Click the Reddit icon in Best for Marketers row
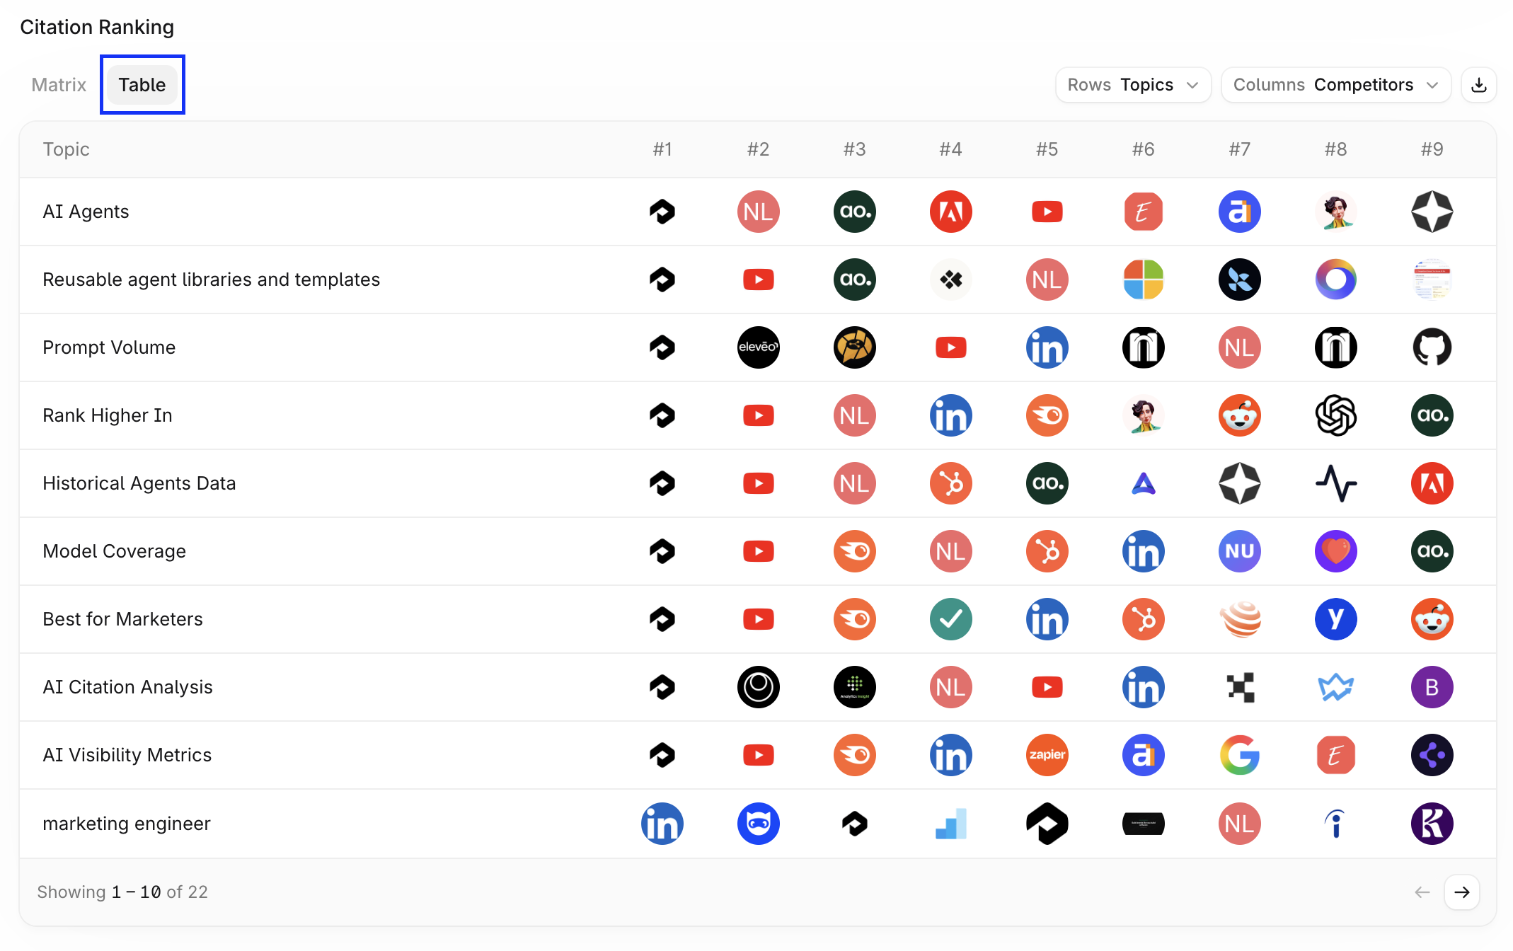The height and width of the screenshot is (951, 1513). pyautogui.click(x=1432, y=619)
